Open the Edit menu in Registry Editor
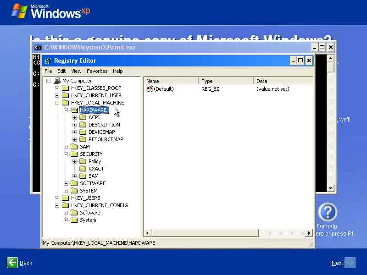Image resolution: width=367 pixels, height=275 pixels. 61,71
